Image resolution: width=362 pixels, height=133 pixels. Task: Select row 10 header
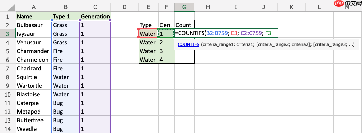tap(7, 94)
